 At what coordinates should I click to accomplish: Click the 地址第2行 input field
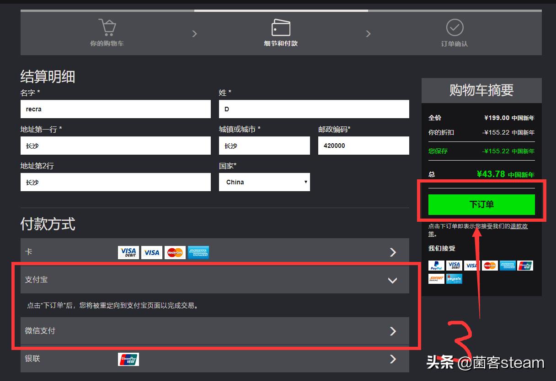116,182
